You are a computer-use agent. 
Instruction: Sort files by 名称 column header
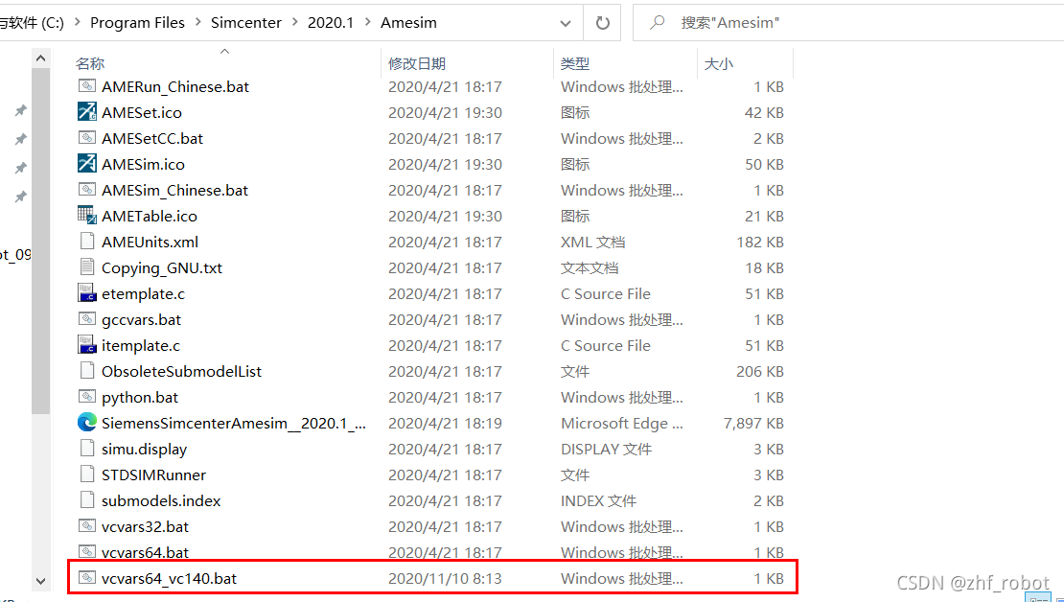click(x=89, y=63)
